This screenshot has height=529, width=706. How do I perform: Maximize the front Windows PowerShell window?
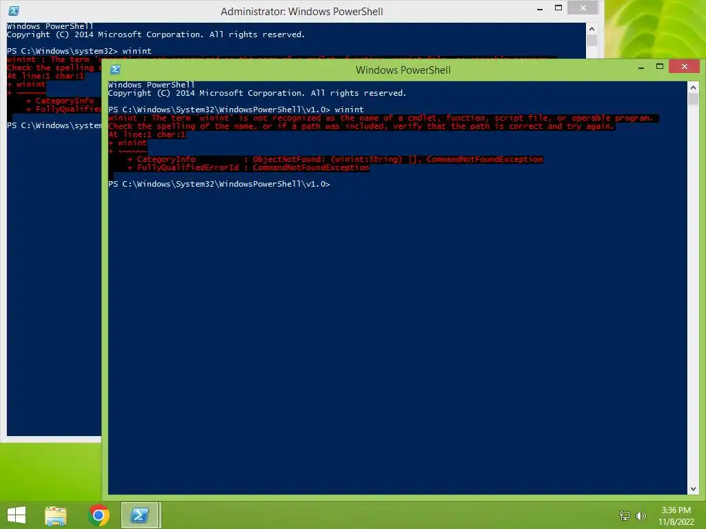click(x=660, y=67)
